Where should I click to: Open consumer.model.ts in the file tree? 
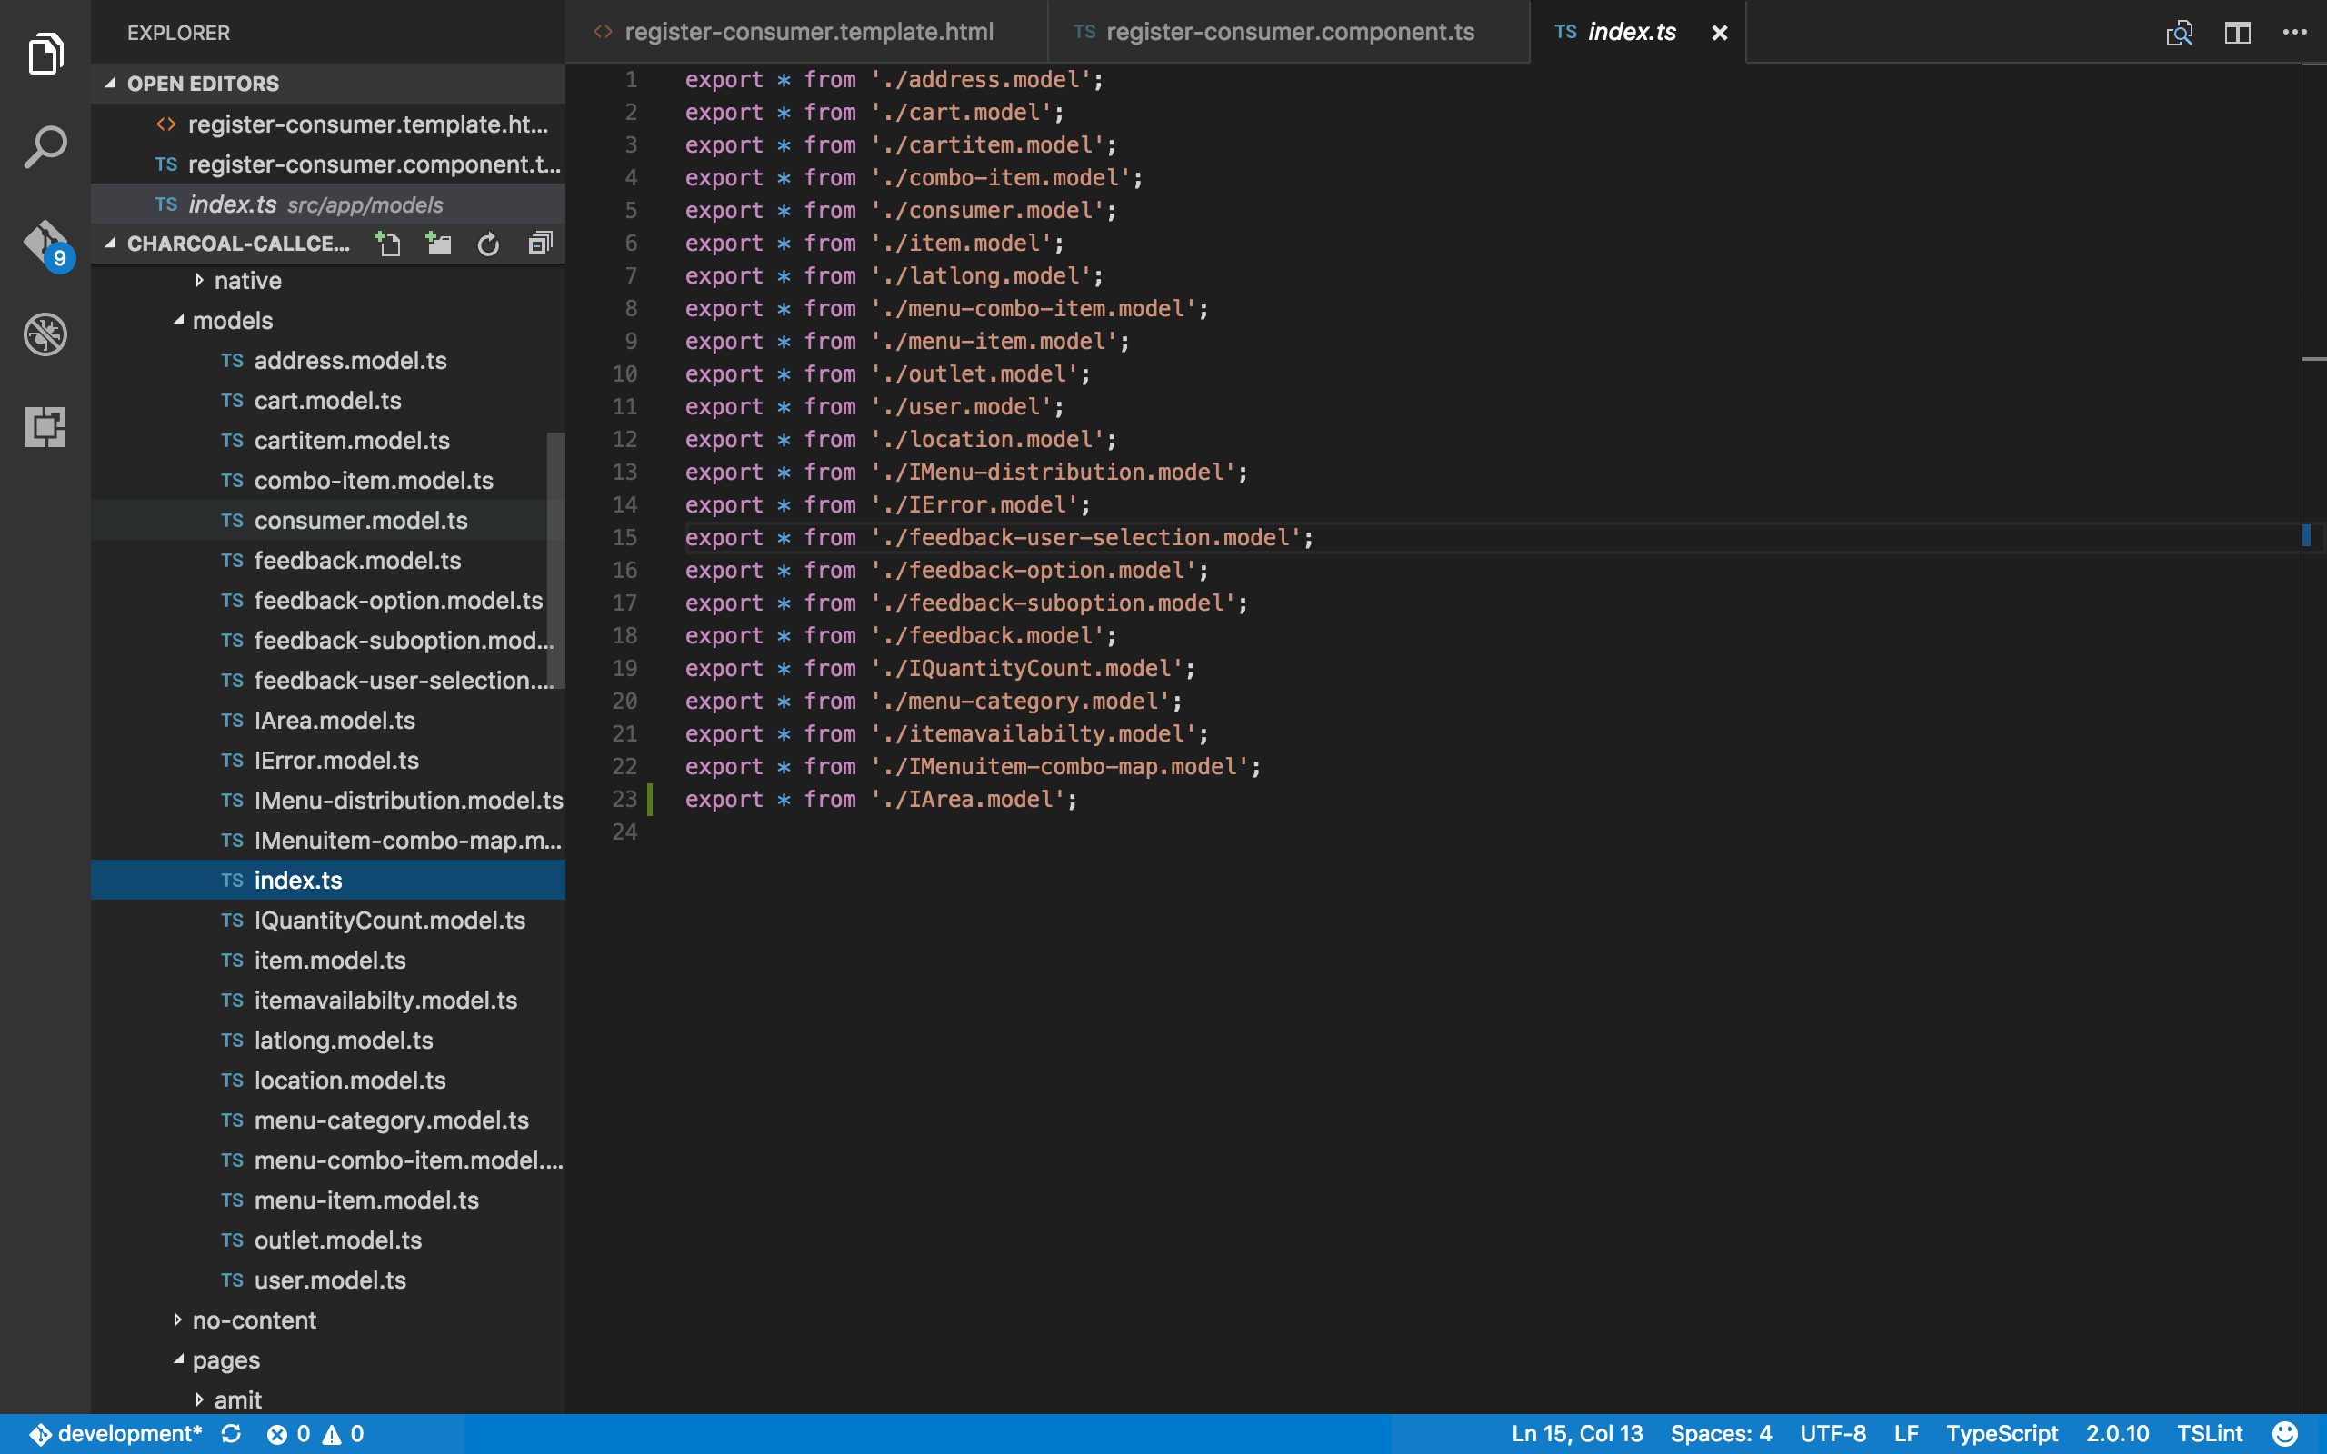[361, 520]
